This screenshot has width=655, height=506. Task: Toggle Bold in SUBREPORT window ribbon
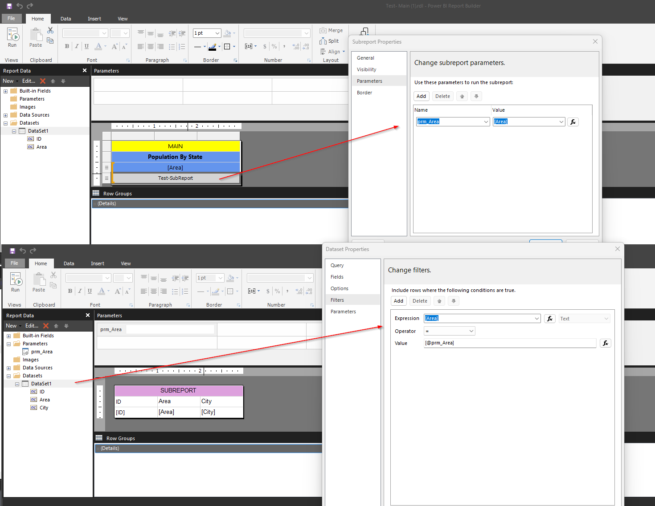70,291
